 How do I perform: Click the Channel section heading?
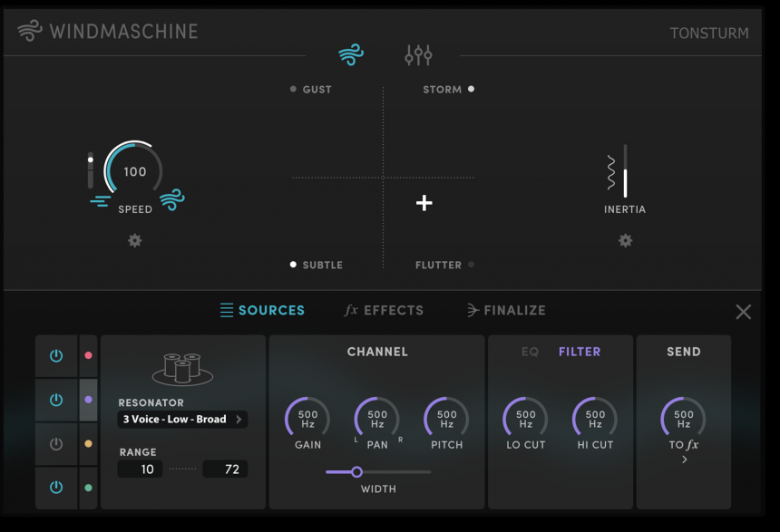(377, 352)
